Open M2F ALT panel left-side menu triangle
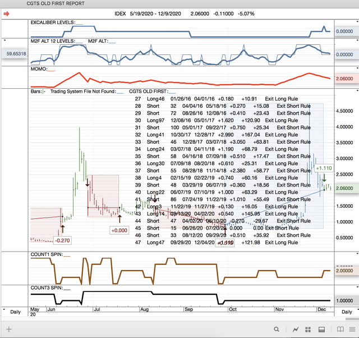Viewport: 359px width, 338px height. (4, 40)
